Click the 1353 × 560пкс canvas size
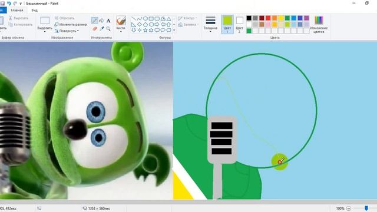377x212 pixels. [99, 208]
